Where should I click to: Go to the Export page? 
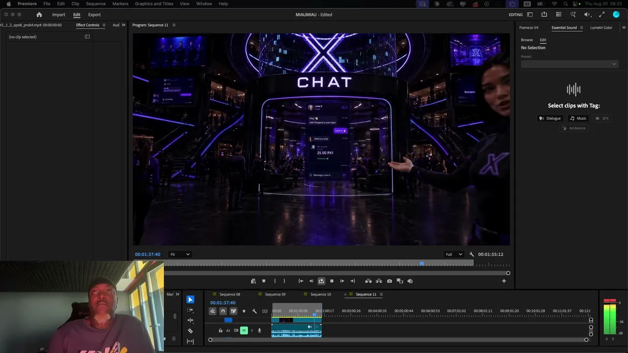click(94, 15)
